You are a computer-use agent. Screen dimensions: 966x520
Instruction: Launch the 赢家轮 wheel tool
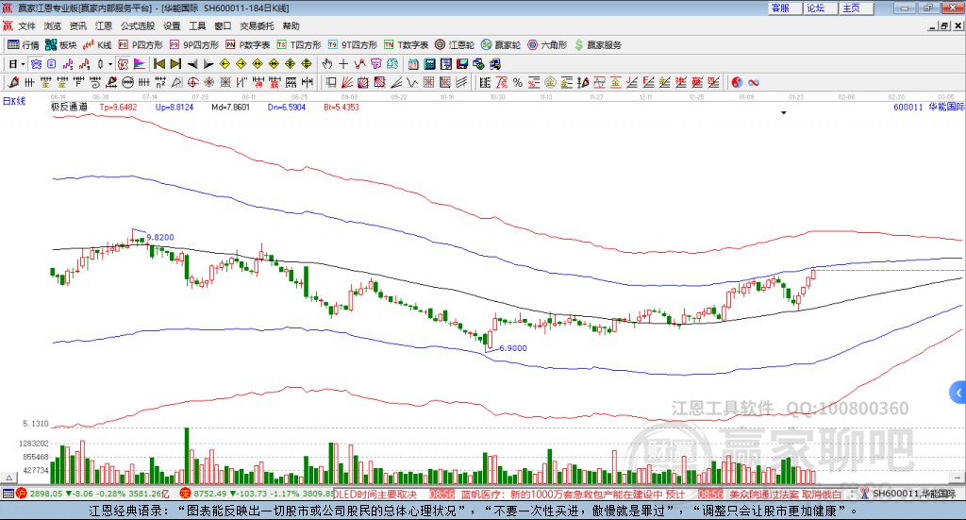(501, 45)
